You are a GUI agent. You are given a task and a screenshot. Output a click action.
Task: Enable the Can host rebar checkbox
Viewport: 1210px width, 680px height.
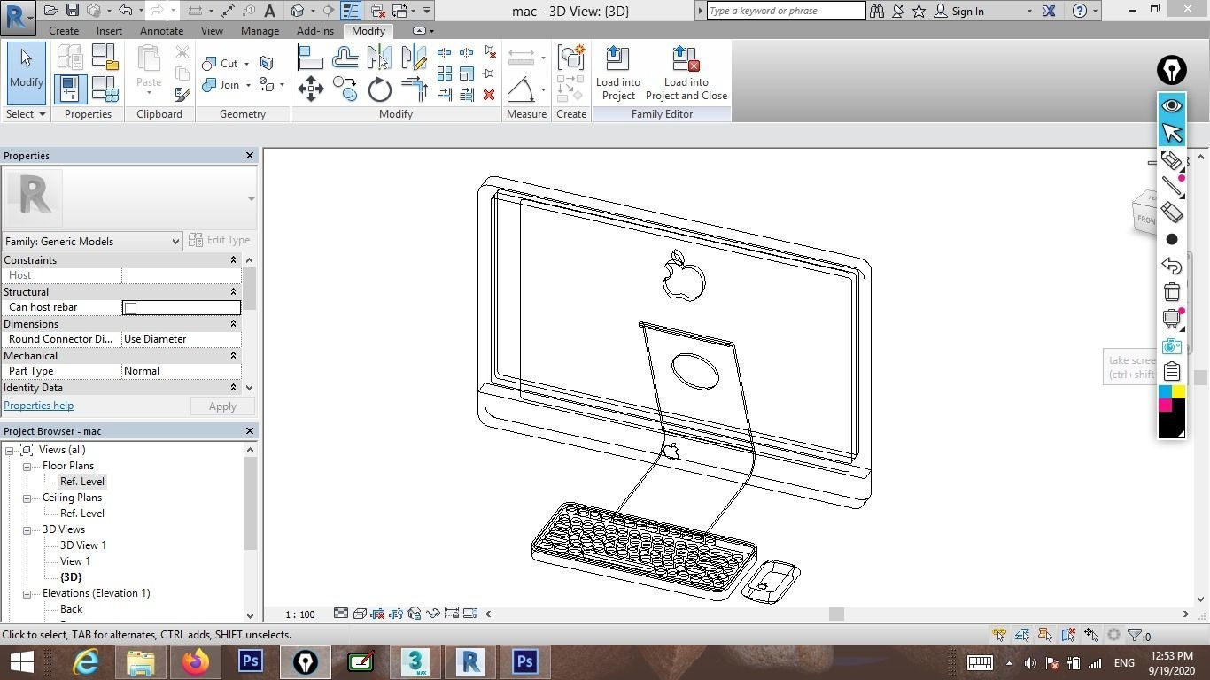[x=130, y=307]
